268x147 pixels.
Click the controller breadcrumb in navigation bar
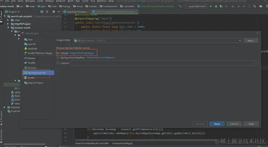[x=127, y=6]
